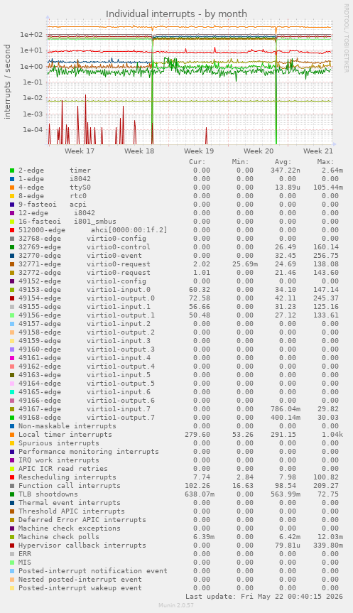Click the Week 19 axis label

click(x=199, y=151)
